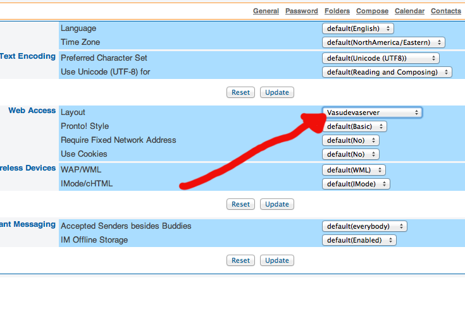Open the Compose settings tab
This screenshot has height=314, width=465.
[x=372, y=11]
